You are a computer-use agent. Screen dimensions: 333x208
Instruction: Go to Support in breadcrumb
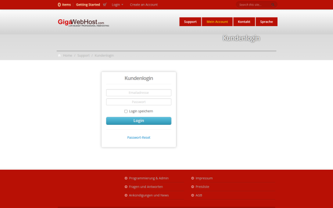83,55
